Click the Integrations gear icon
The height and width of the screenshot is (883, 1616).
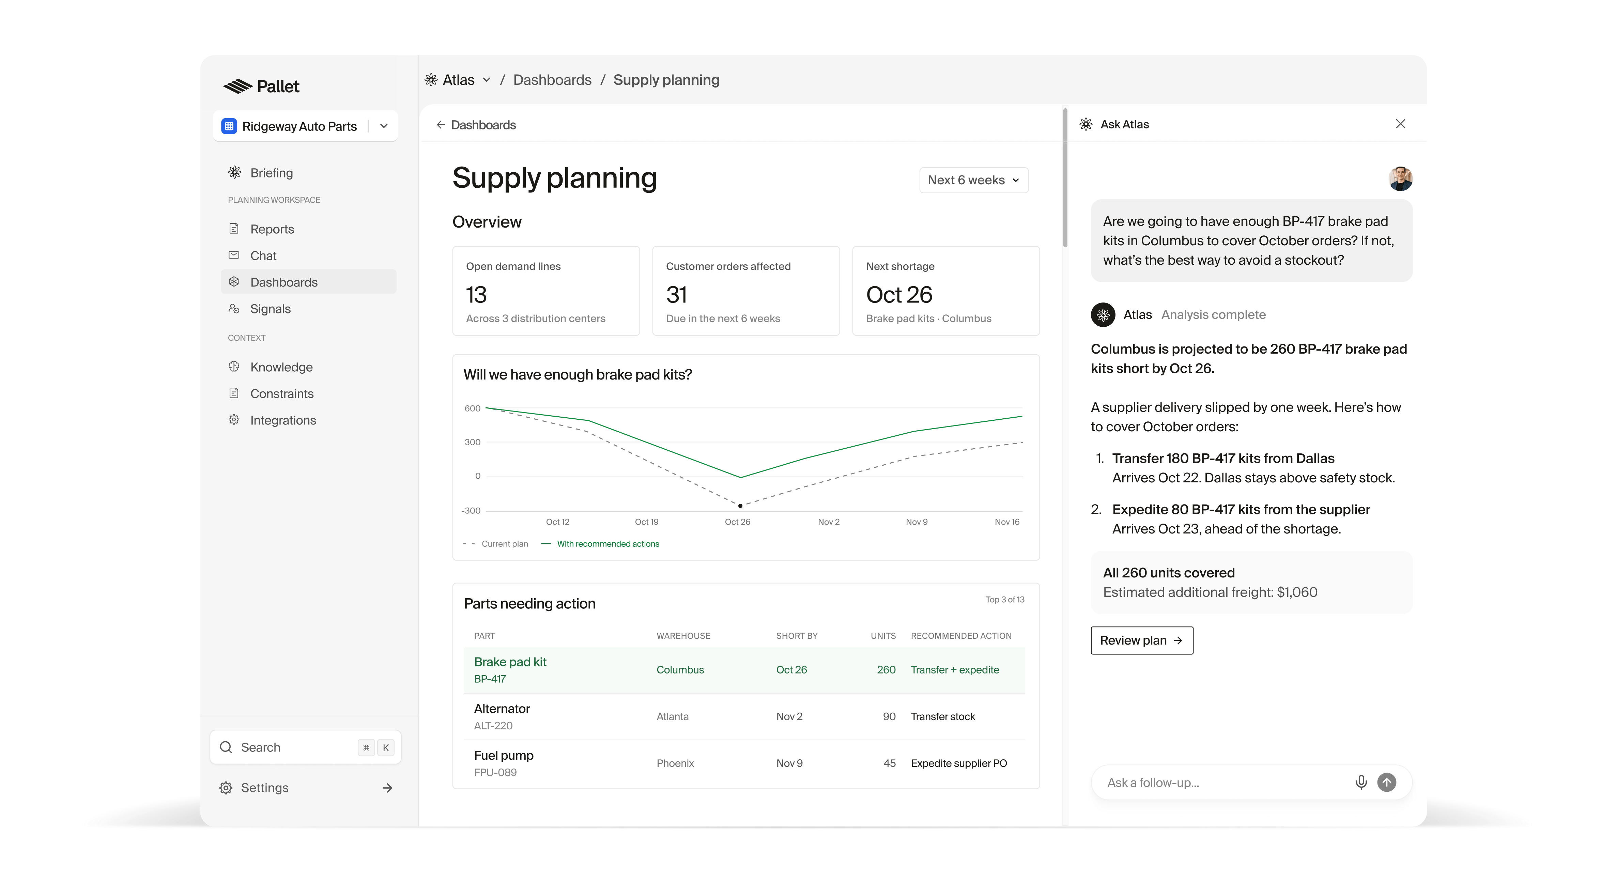click(234, 420)
